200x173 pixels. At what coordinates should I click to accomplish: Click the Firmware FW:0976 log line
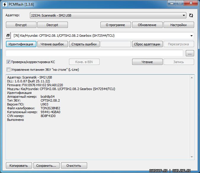pos(35,85)
